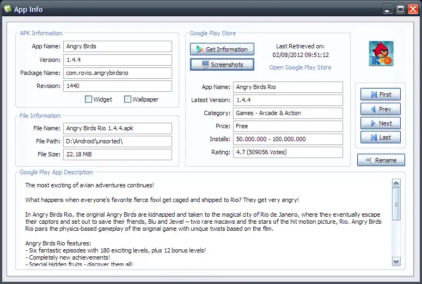Maximize the App Info window

(400, 9)
